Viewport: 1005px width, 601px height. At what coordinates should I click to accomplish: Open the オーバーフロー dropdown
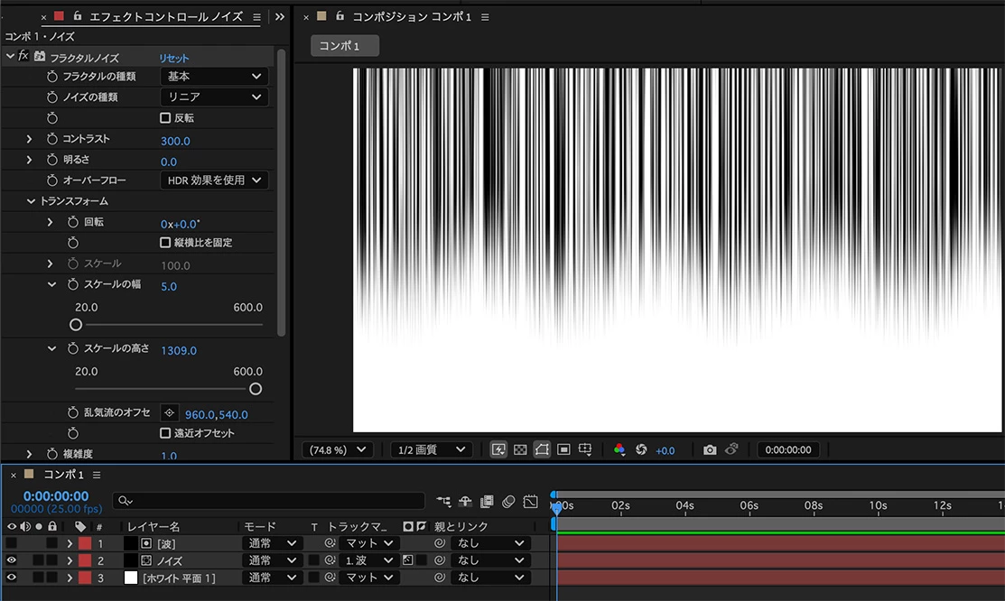(x=214, y=180)
